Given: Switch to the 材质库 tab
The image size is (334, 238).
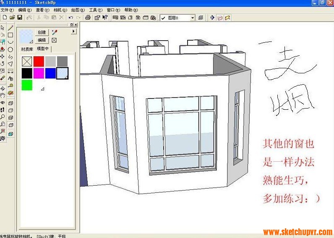Looking at the screenshot, I should (27, 49).
